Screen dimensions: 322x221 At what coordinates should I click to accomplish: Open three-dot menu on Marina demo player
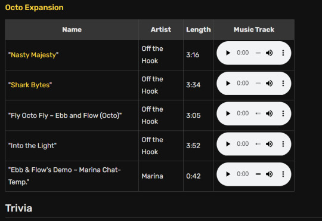tap(283, 174)
